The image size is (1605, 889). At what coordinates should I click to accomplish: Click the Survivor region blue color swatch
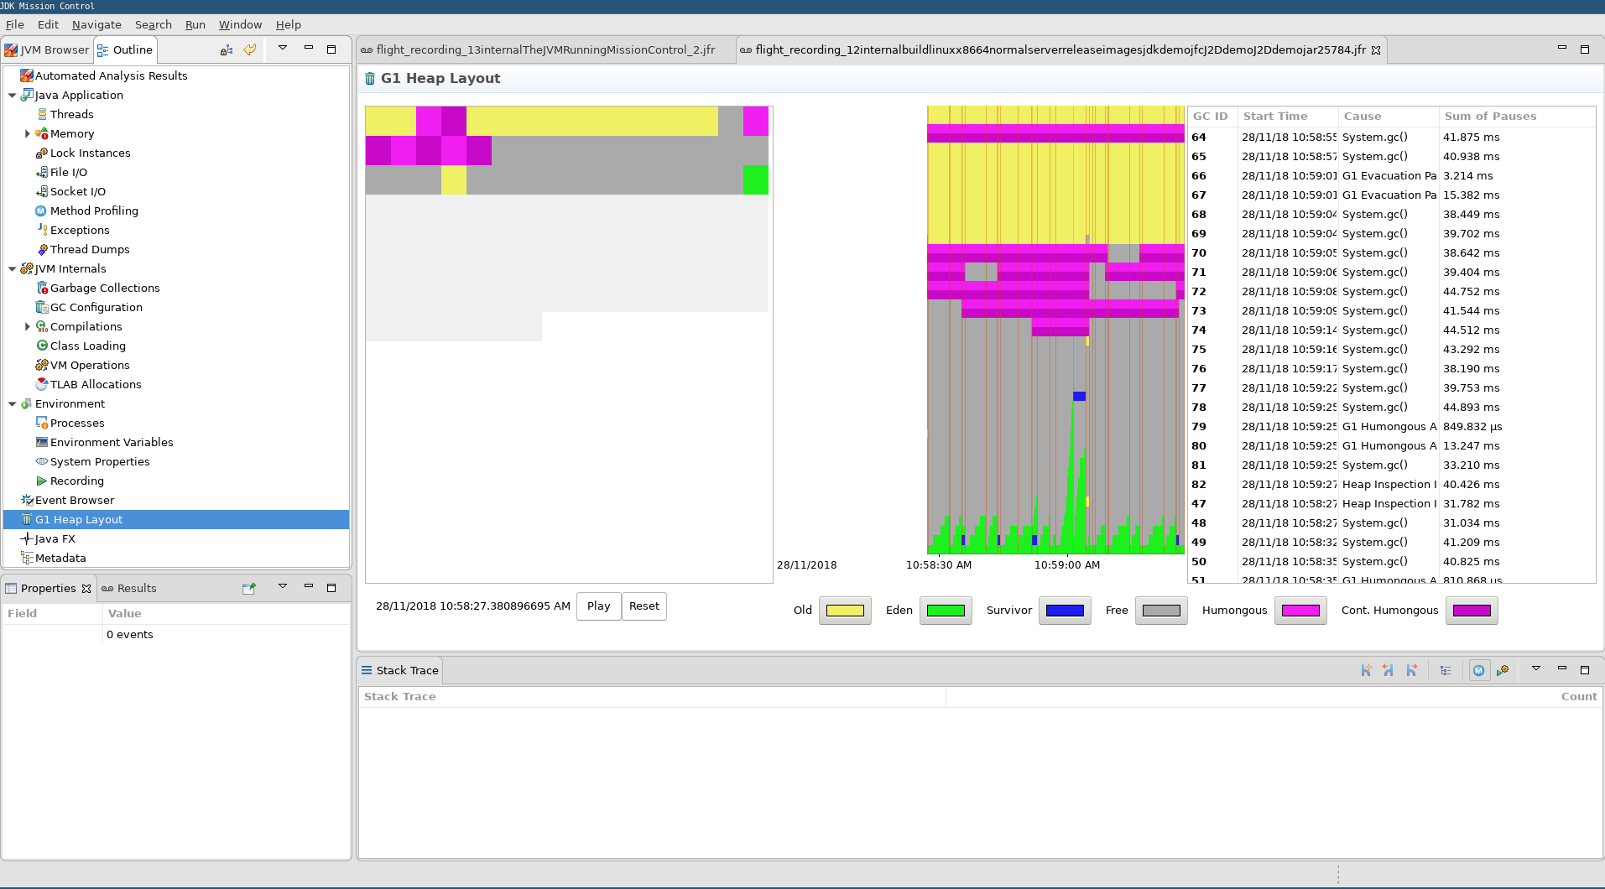click(x=1065, y=611)
